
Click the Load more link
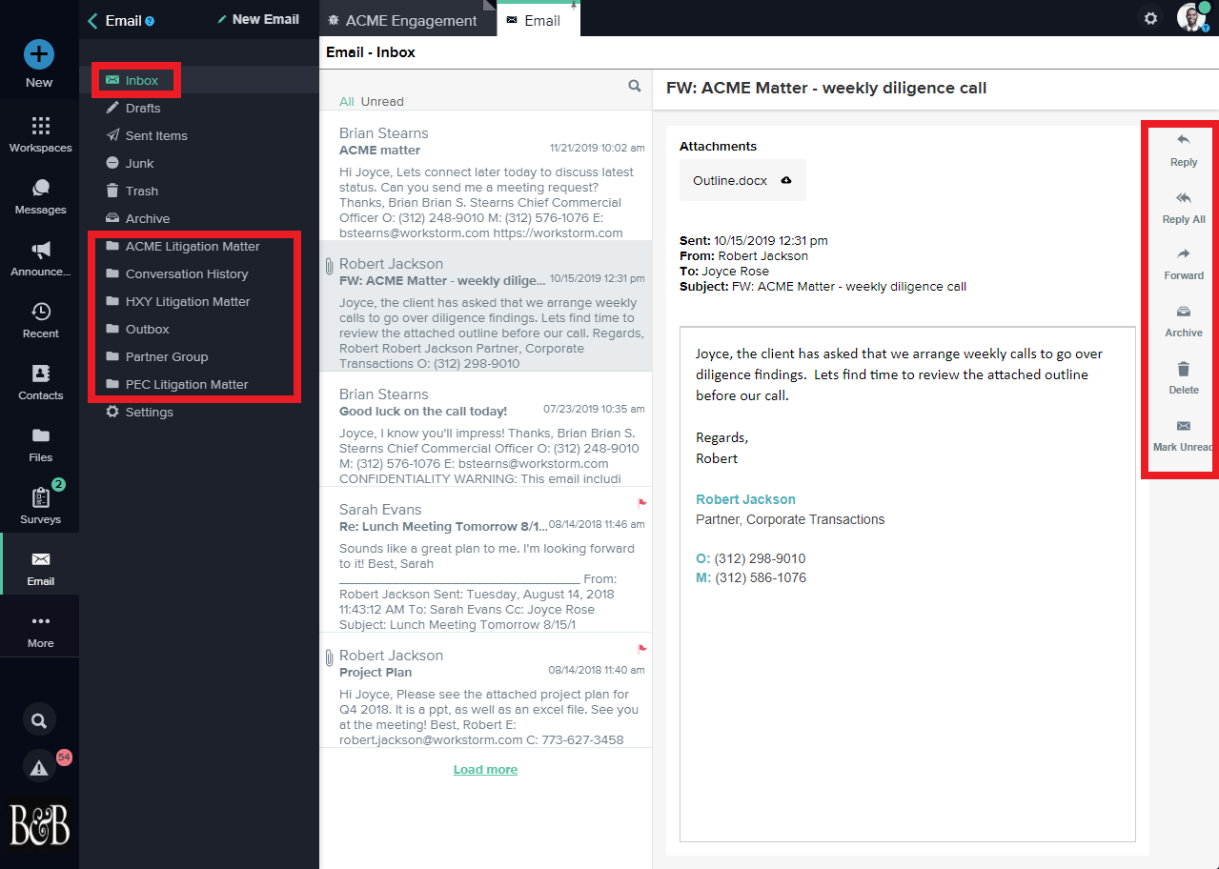485,769
